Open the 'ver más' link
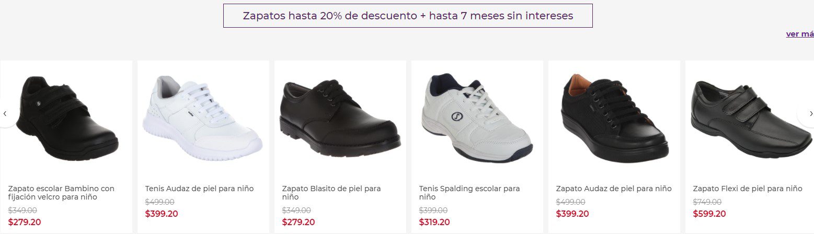Screen dimensions: 814x234 pos(800,34)
